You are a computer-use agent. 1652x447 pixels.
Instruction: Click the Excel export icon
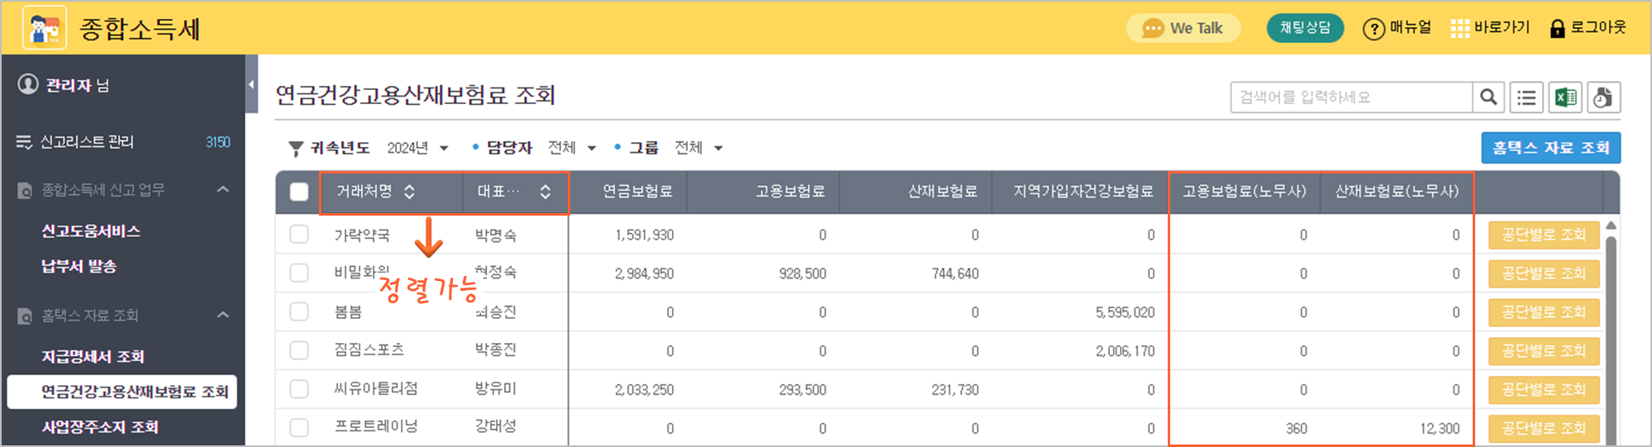(x=1565, y=97)
